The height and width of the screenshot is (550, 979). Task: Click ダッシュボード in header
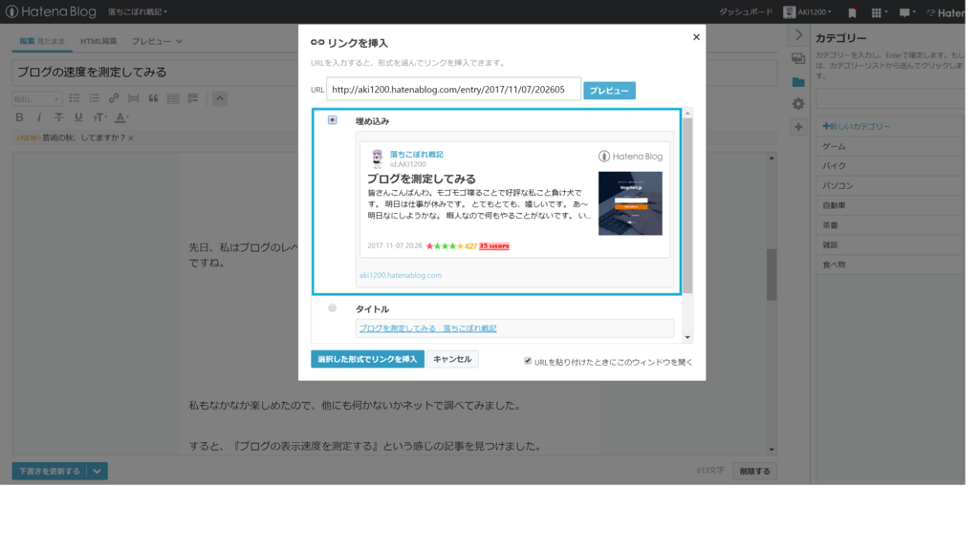[746, 11]
